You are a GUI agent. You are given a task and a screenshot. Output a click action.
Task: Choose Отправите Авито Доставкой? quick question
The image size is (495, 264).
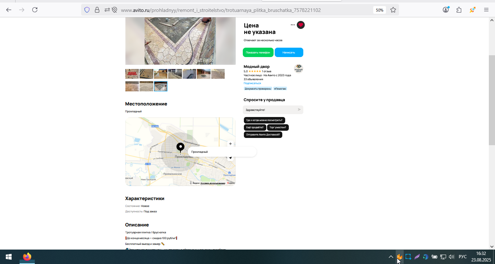[263, 135]
